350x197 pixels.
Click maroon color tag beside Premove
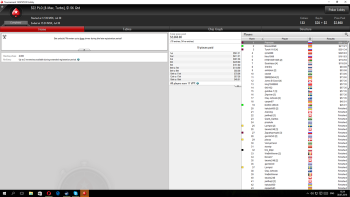coord(242,42)
